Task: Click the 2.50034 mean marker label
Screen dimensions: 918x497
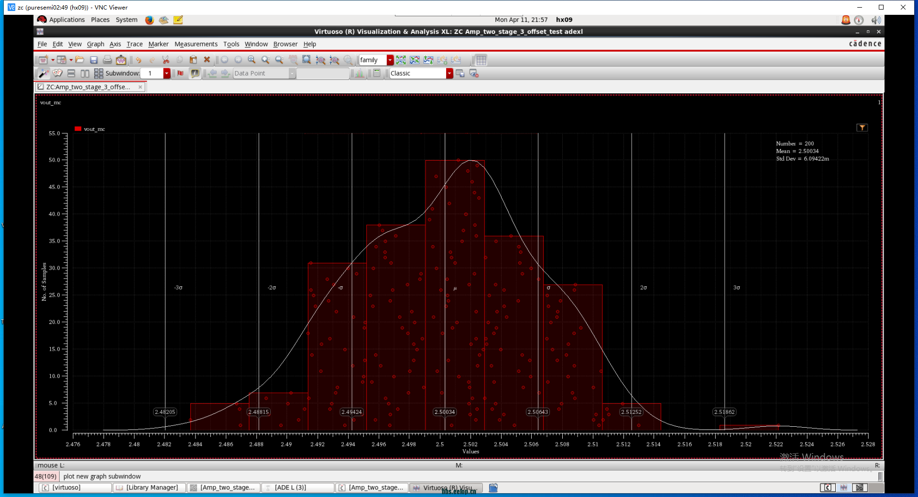Action: (x=445, y=412)
